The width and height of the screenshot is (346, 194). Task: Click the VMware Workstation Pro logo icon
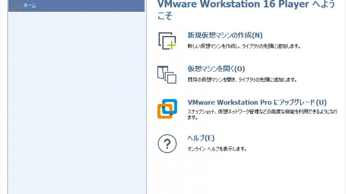(167, 109)
